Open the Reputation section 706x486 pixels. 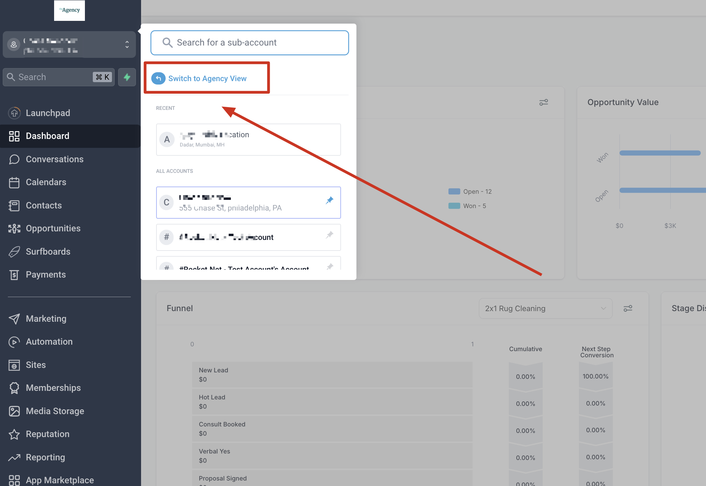(48, 434)
